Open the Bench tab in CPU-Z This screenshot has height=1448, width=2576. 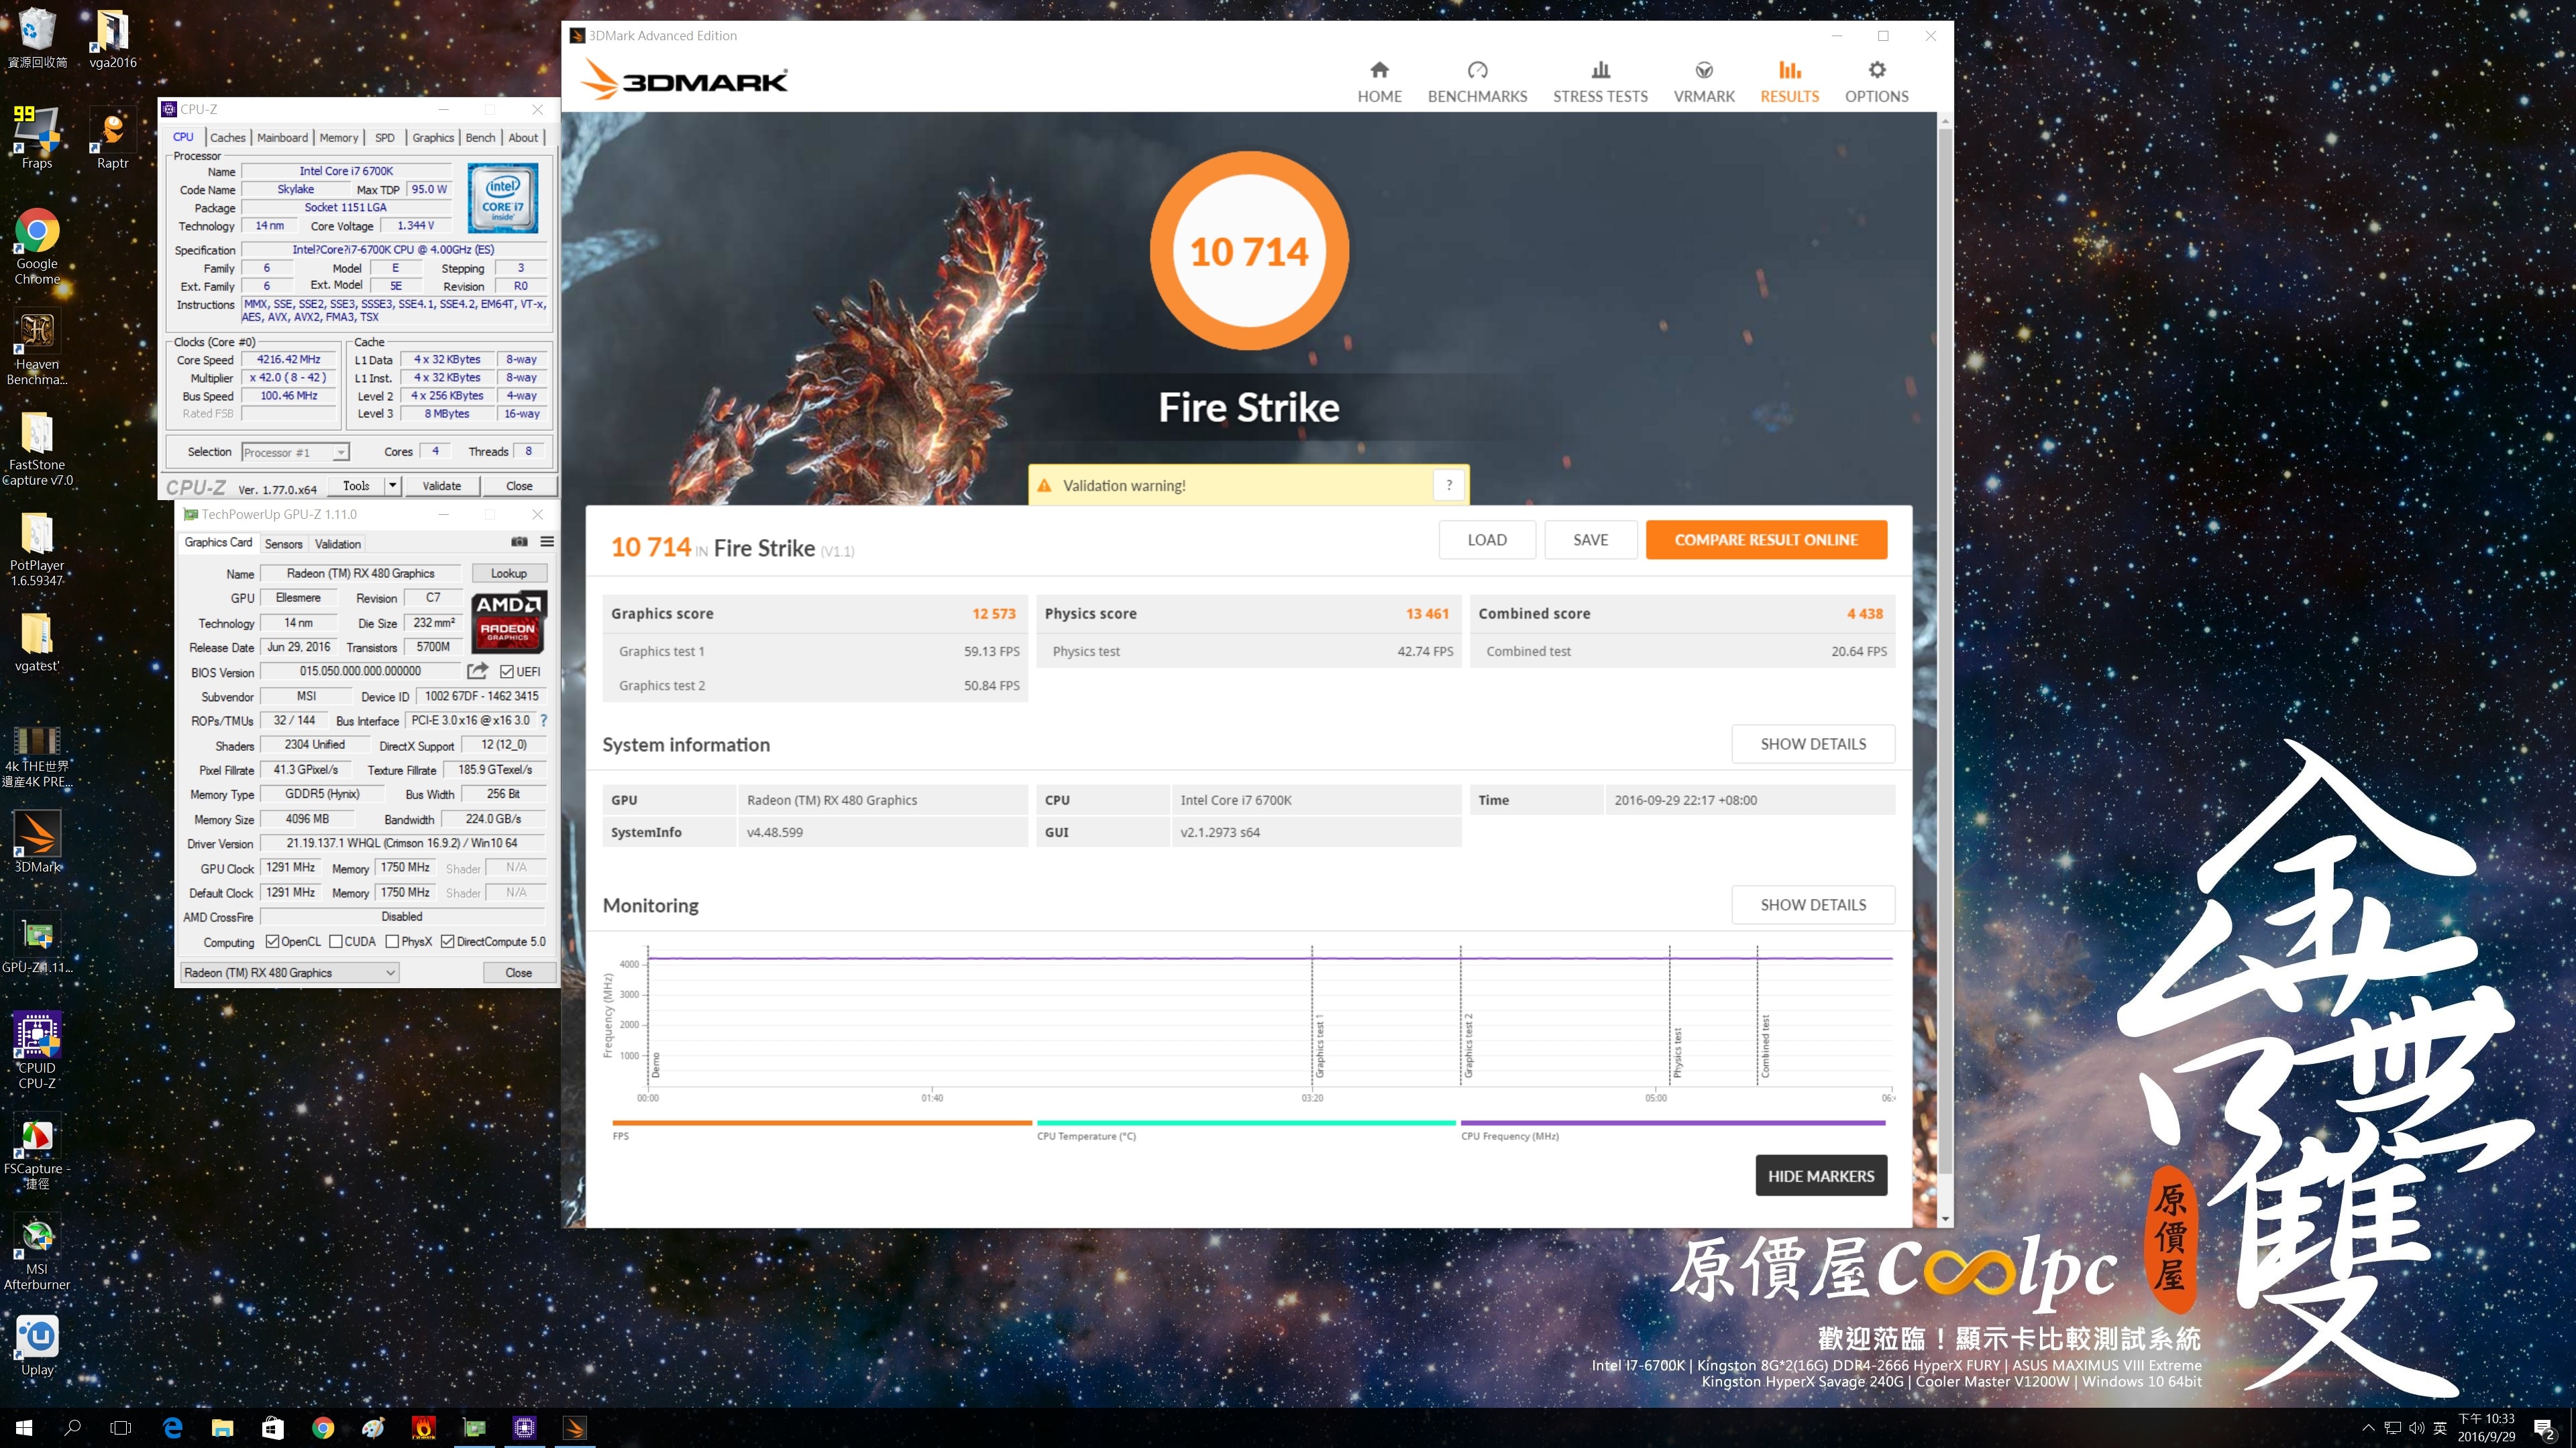tap(480, 138)
